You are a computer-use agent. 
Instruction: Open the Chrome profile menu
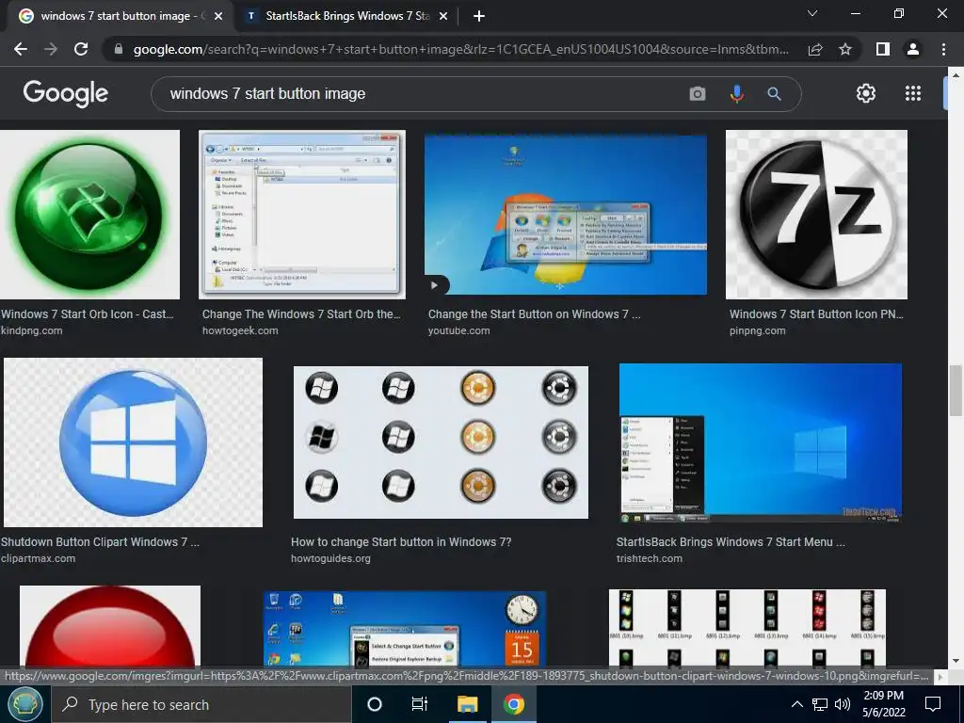[913, 49]
